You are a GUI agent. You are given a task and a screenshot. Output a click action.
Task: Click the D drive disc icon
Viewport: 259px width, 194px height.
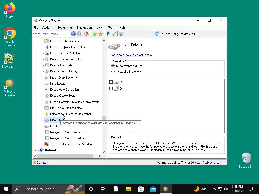click(116, 89)
